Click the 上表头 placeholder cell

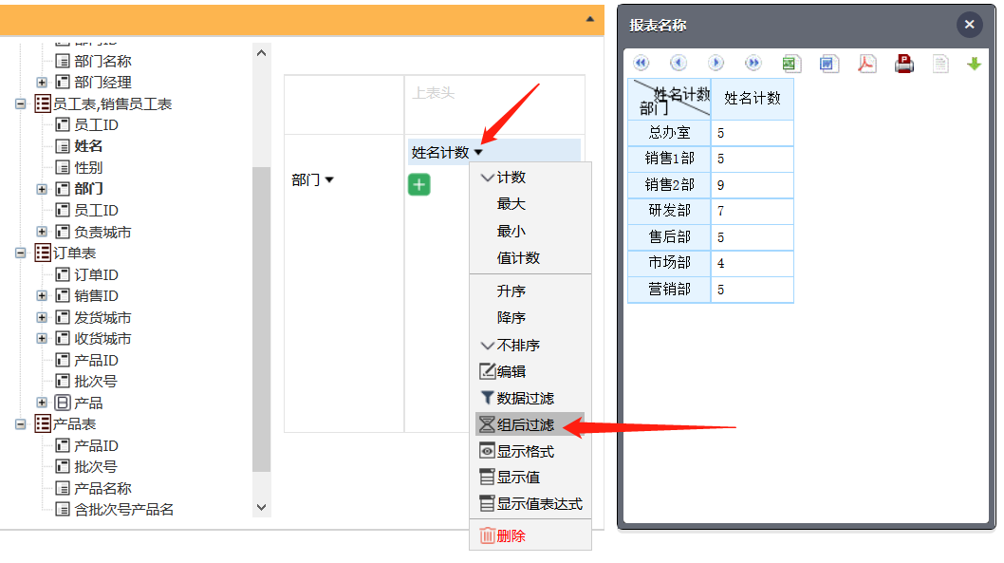[494, 104]
